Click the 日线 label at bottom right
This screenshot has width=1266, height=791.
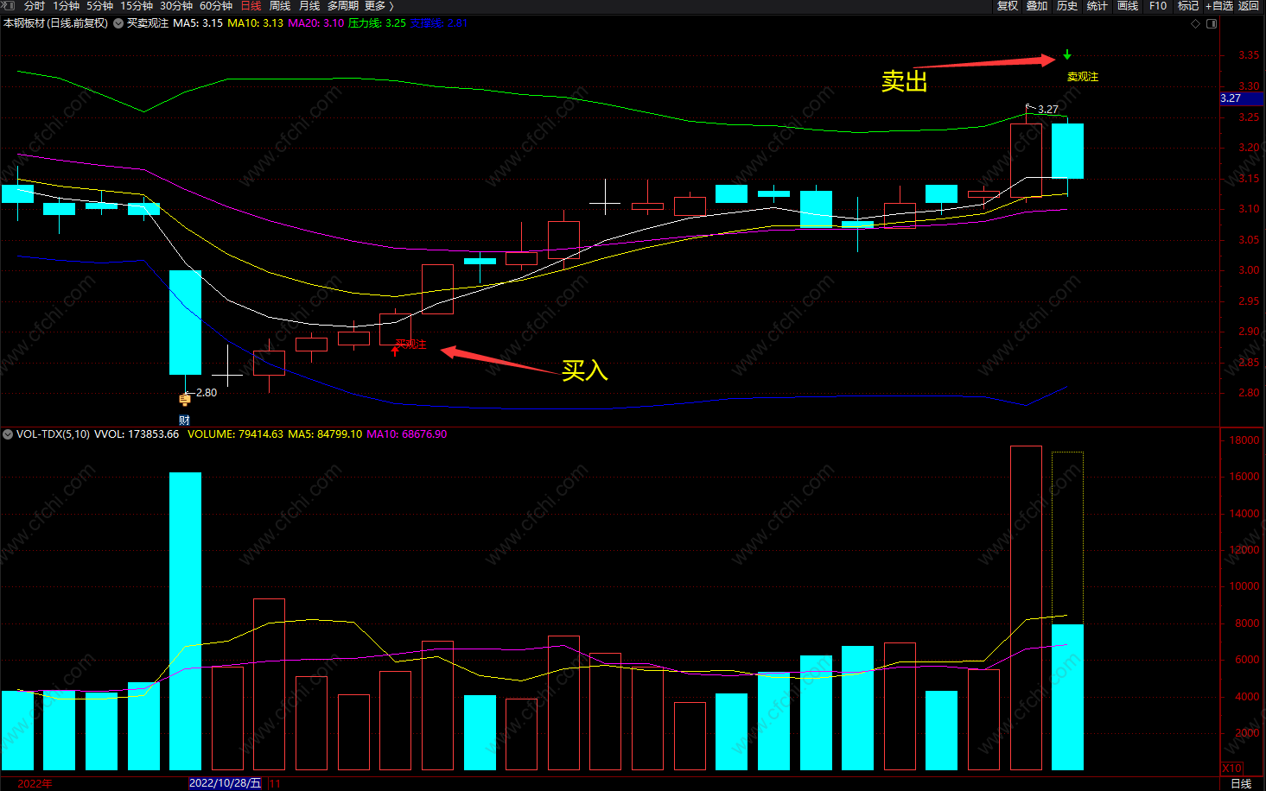[x=1241, y=783]
